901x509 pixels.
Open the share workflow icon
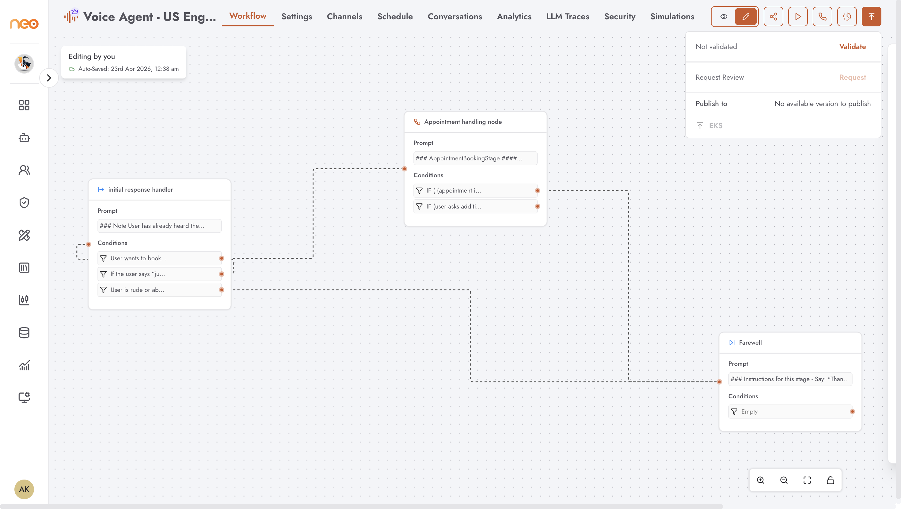[773, 17]
